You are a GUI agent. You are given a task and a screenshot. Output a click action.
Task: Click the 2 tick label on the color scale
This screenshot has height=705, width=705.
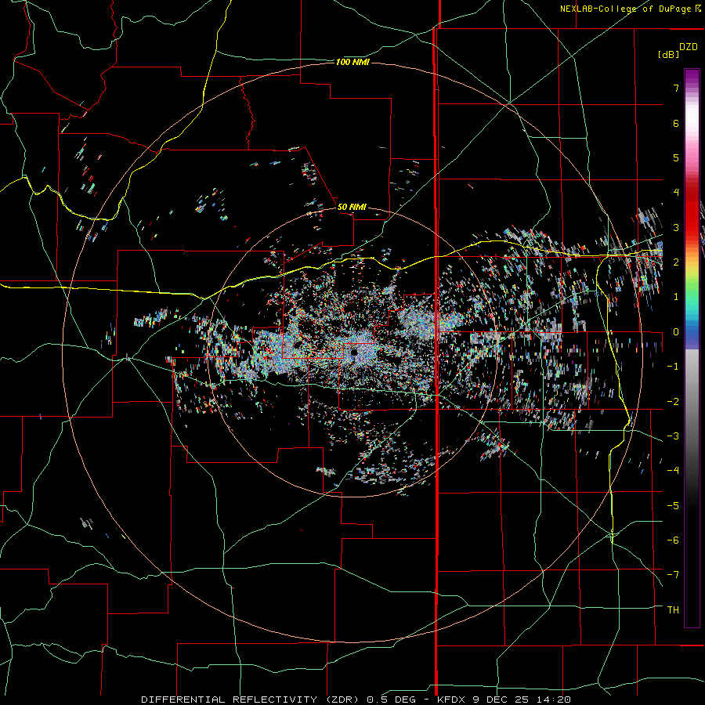pyautogui.click(x=676, y=262)
